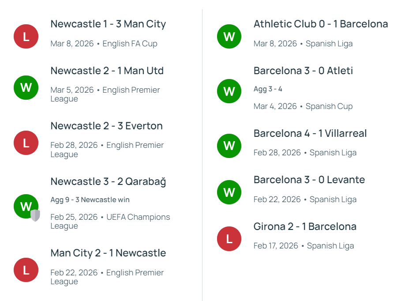Viewport: 401px width, 301px height.
Task: Open the Newcastle 2 - 3 Everton match
Action: (x=106, y=126)
